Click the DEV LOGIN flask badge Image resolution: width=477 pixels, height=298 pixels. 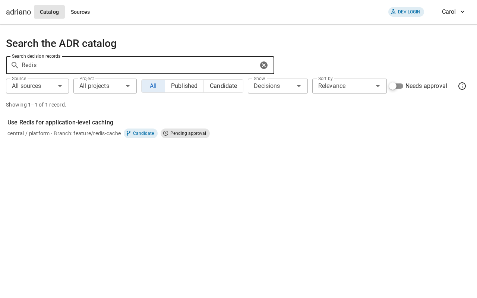pos(406,12)
